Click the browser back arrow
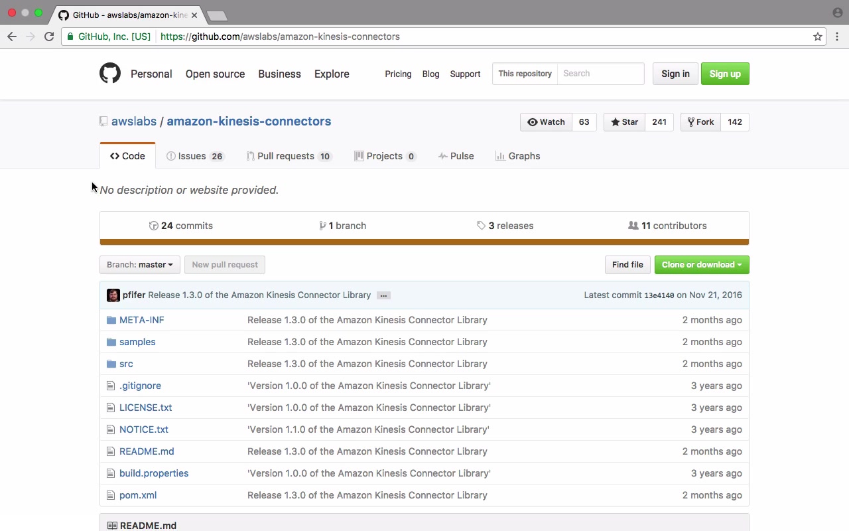 click(x=12, y=37)
